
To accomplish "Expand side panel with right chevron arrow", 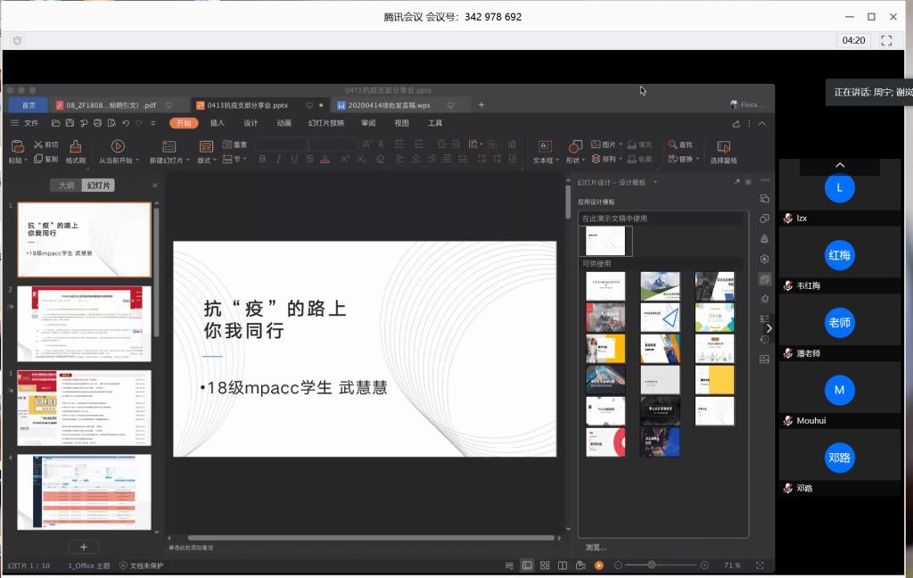I will point(769,328).
